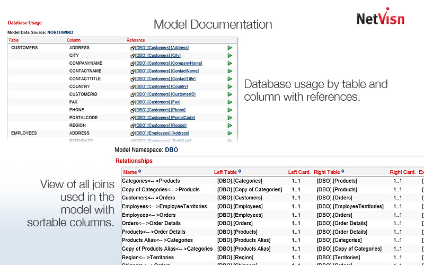
Task: Click sort icon next to Name header
Action: pos(139,171)
